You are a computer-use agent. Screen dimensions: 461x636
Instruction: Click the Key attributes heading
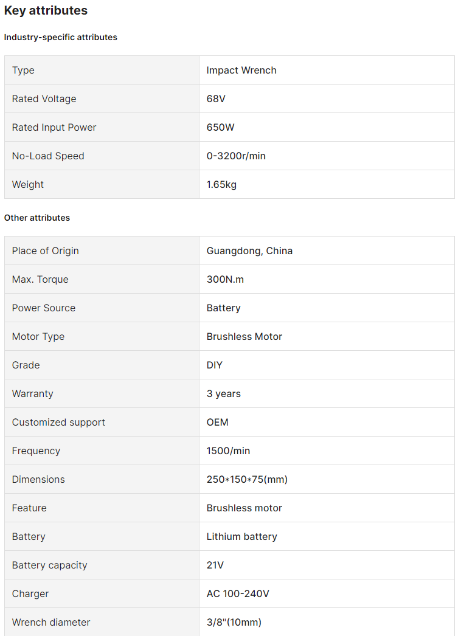(x=46, y=10)
